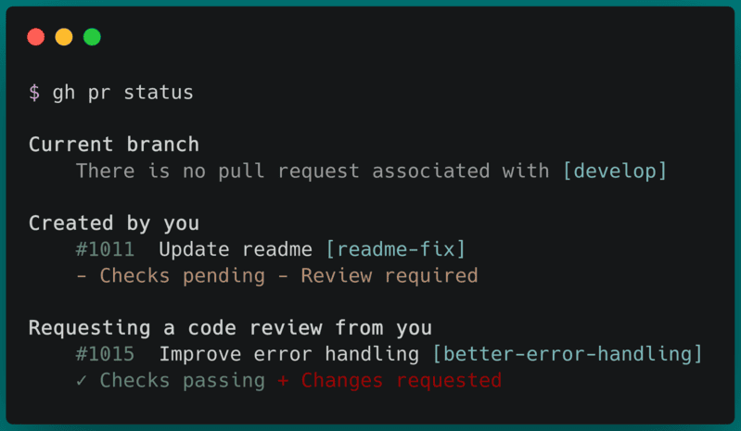
Task: Click the purple dollar prompt symbol
Action: point(34,92)
